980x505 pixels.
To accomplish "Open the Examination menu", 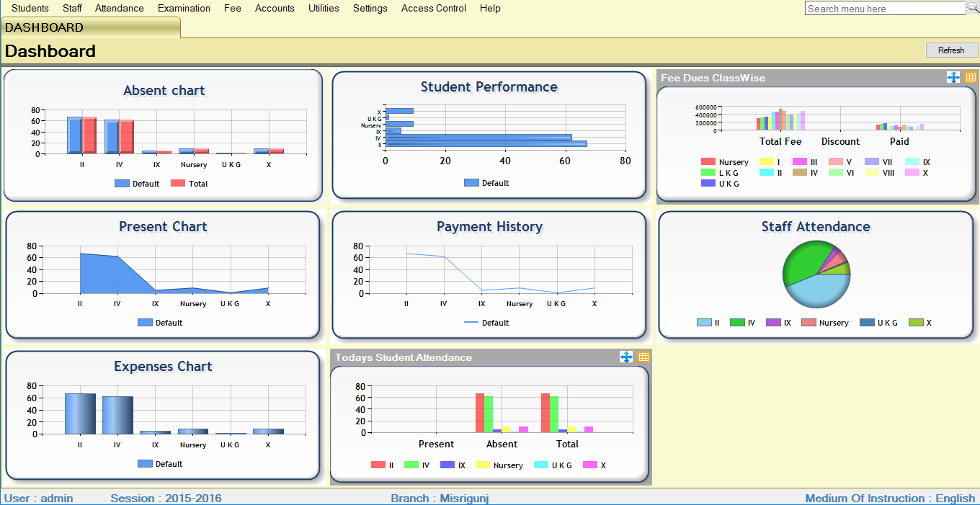I will 184,9.
